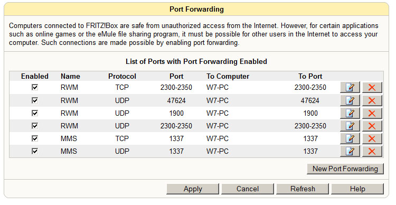Edit the RWM UDP 47624 rule
The width and height of the screenshot is (396, 205).
tap(350, 100)
